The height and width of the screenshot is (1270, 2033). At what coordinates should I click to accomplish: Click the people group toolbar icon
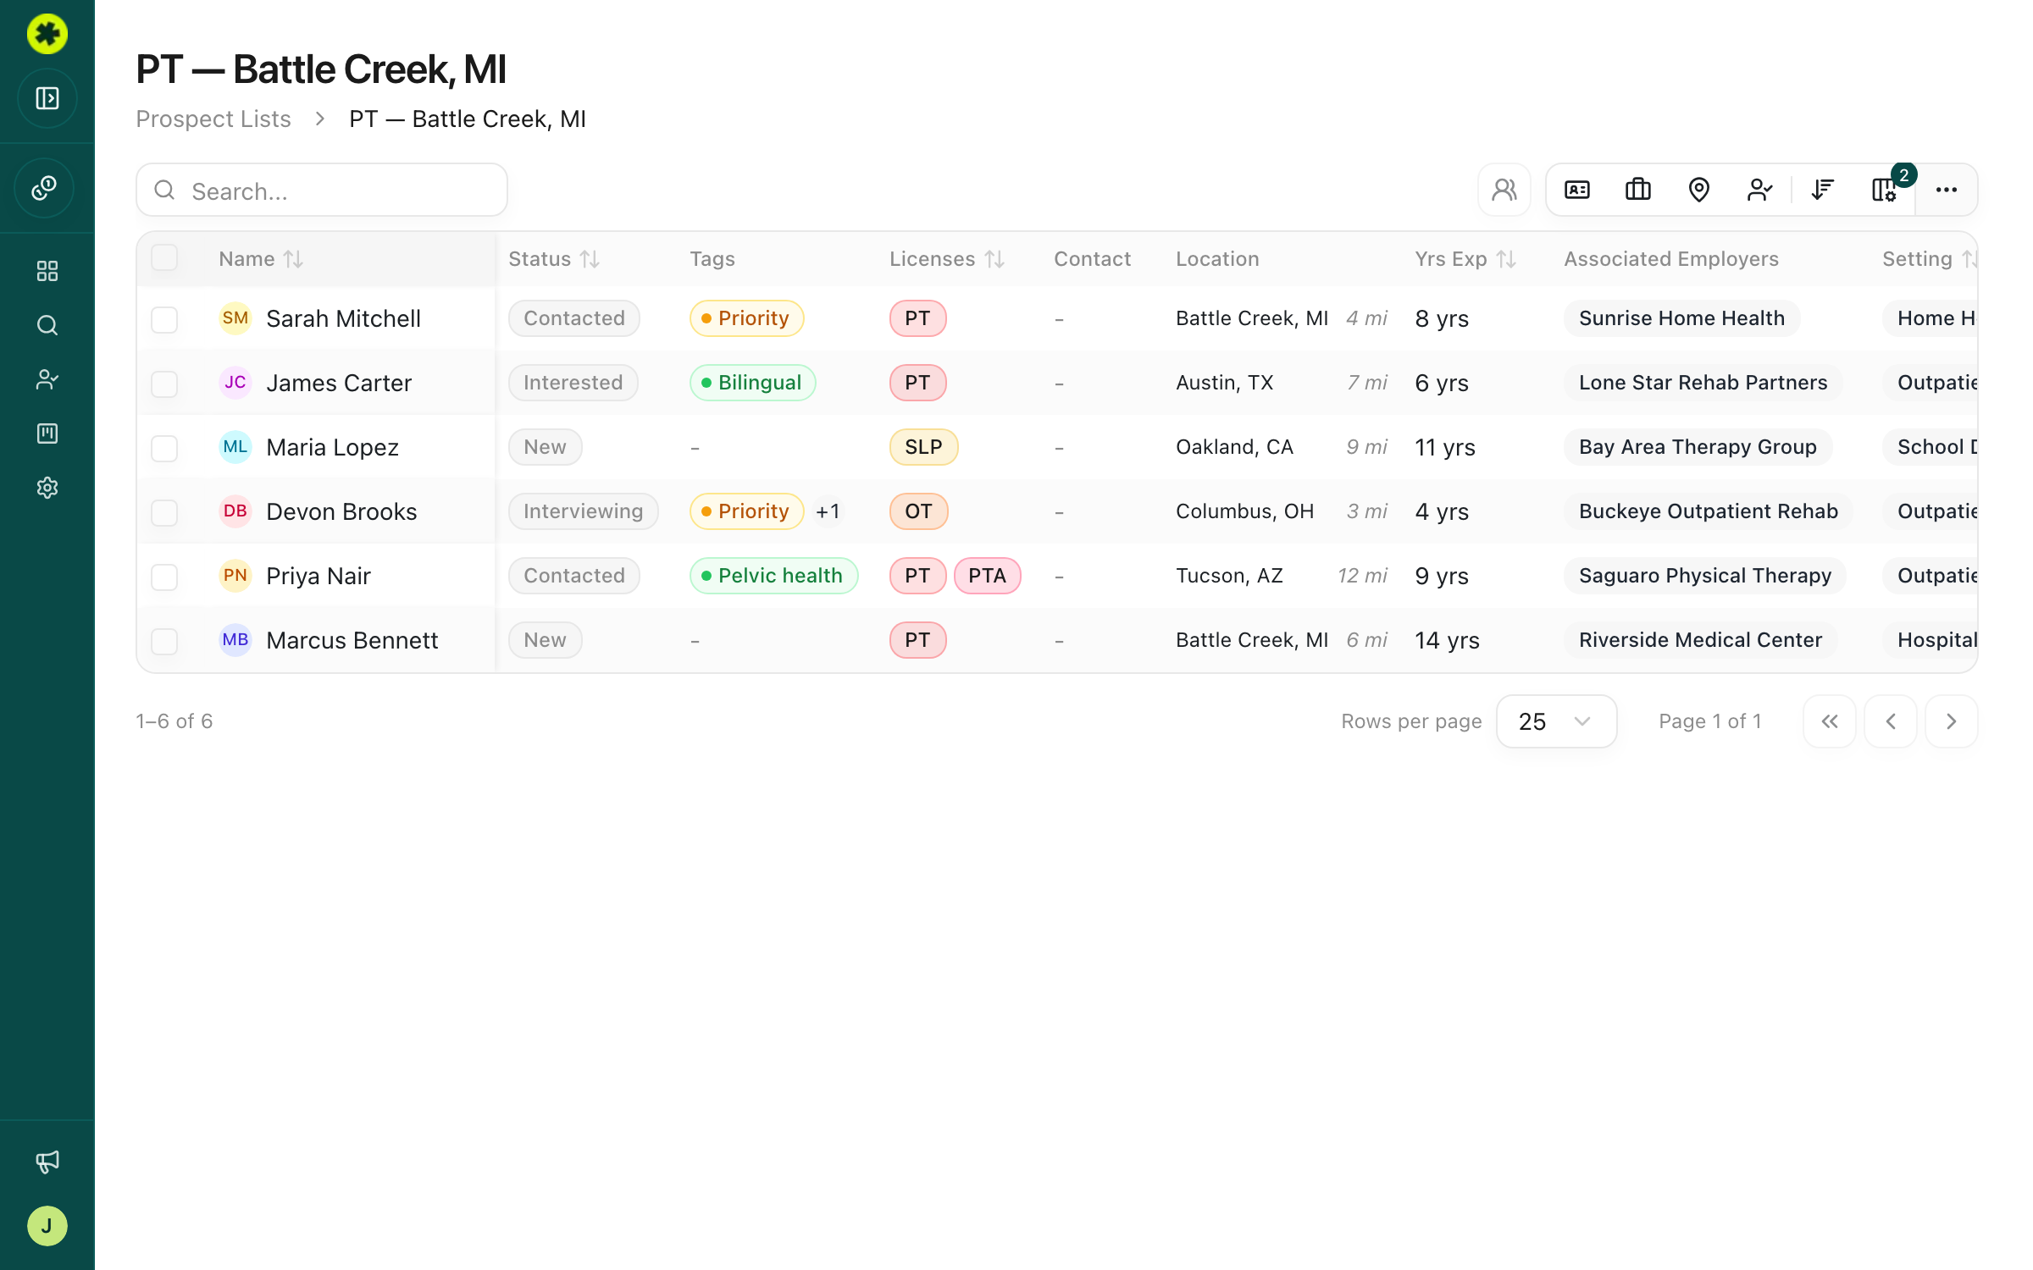[x=1504, y=190]
